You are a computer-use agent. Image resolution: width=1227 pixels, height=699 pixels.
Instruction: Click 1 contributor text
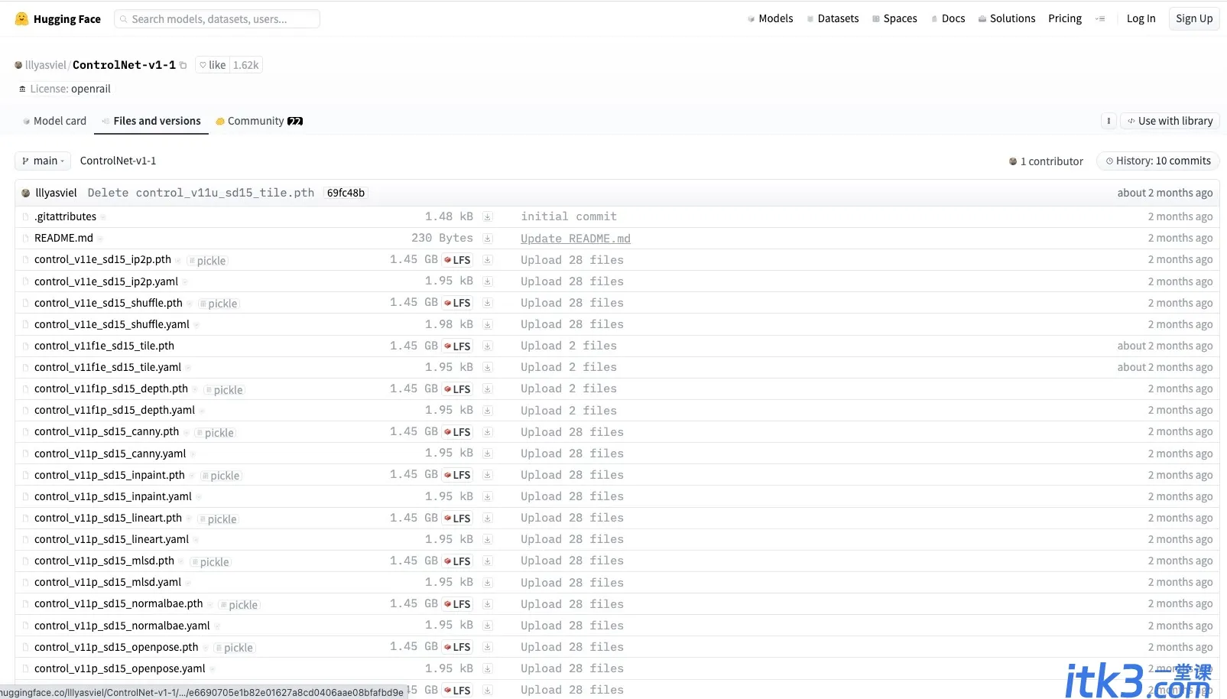click(x=1046, y=161)
